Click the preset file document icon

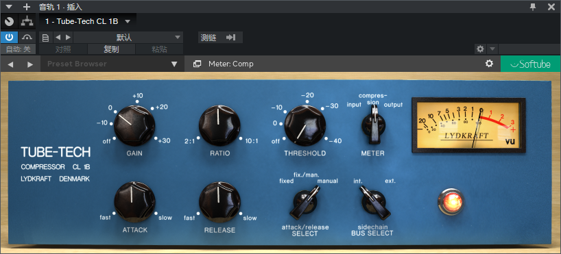pos(45,38)
